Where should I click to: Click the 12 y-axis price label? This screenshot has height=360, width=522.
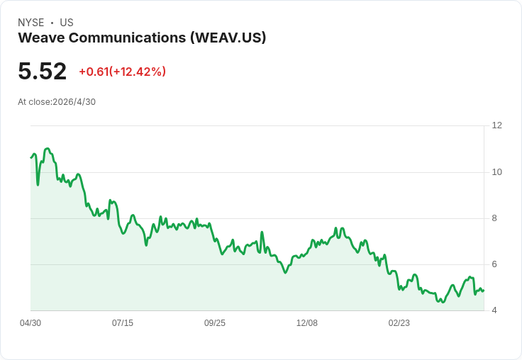pyautogui.click(x=497, y=125)
